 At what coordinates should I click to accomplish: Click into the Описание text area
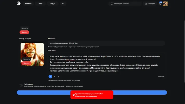[x=106, y=64]
